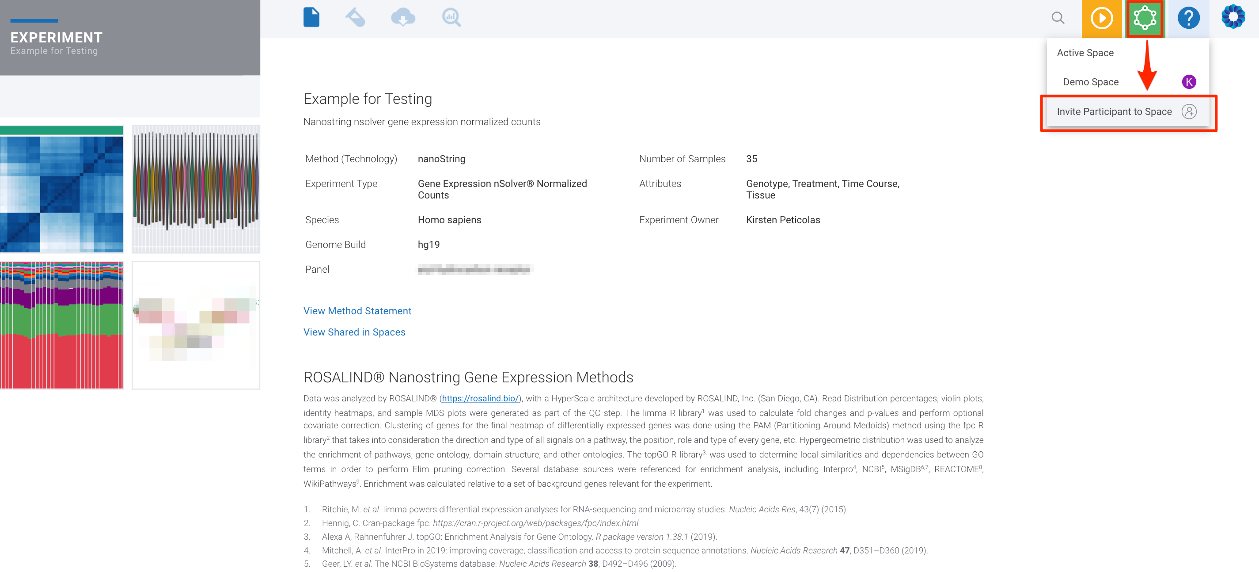Viewport: 1259px width, 572px height.
Task: Follow the rosalind.bio hyperlink
Action: click(479, 398)
